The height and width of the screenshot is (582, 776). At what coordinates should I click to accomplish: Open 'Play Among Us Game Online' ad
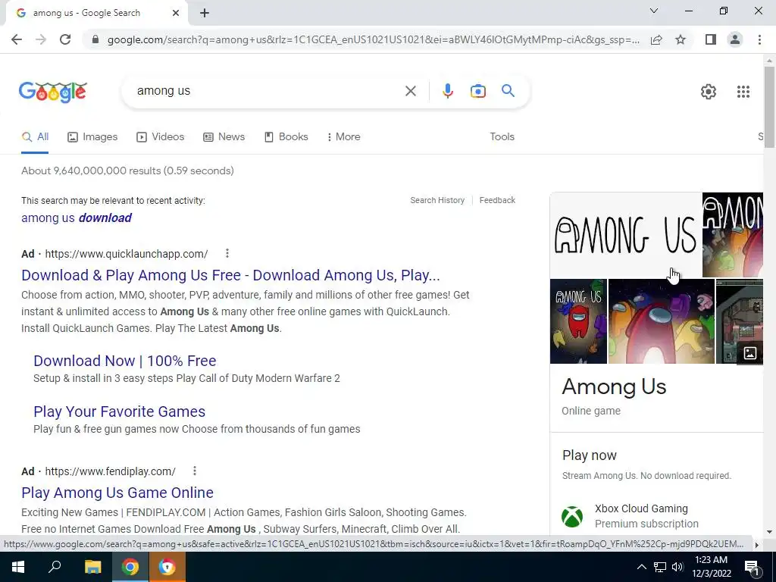[x=117, y=493]
